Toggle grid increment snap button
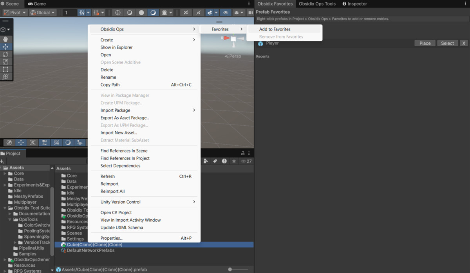This screenshot has height=273, width=470. point(96,13)
